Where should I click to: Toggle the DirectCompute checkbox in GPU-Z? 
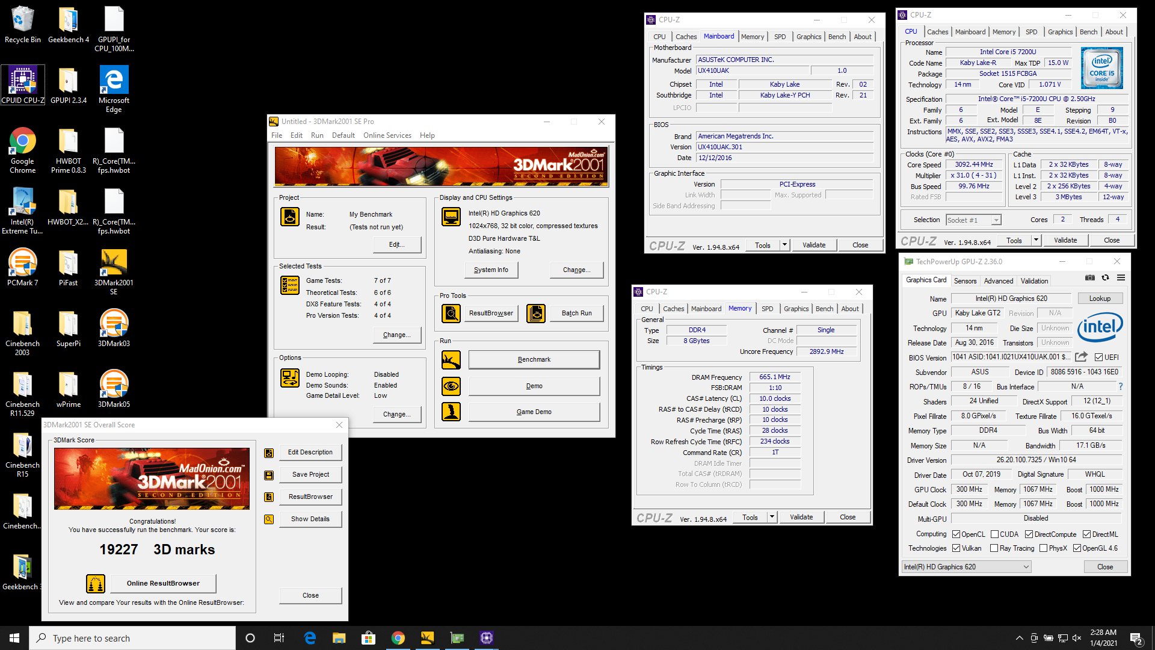coord(1029,534)
